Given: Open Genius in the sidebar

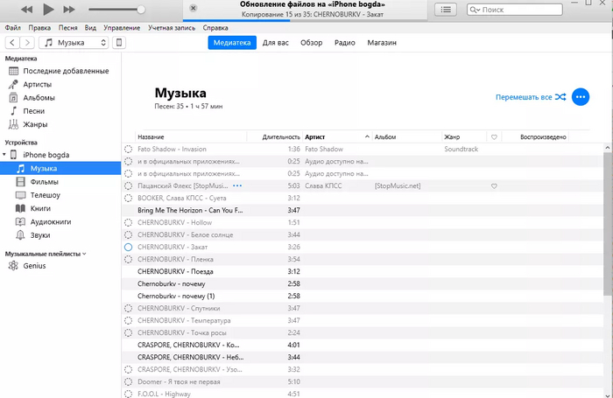Looking at the screenshot, I should tap(23, 266).
